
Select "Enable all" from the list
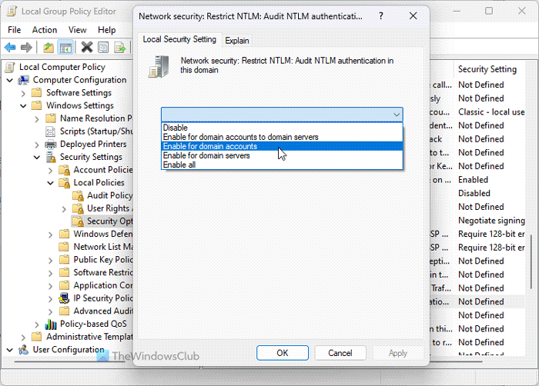179,165
